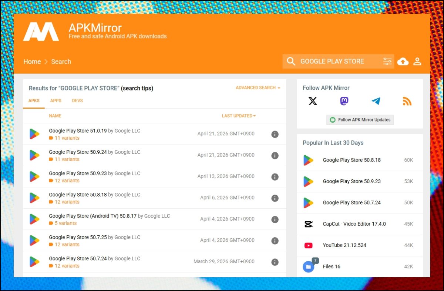Open popular Google Play Store 50.8.18

[x=351, y=160]
